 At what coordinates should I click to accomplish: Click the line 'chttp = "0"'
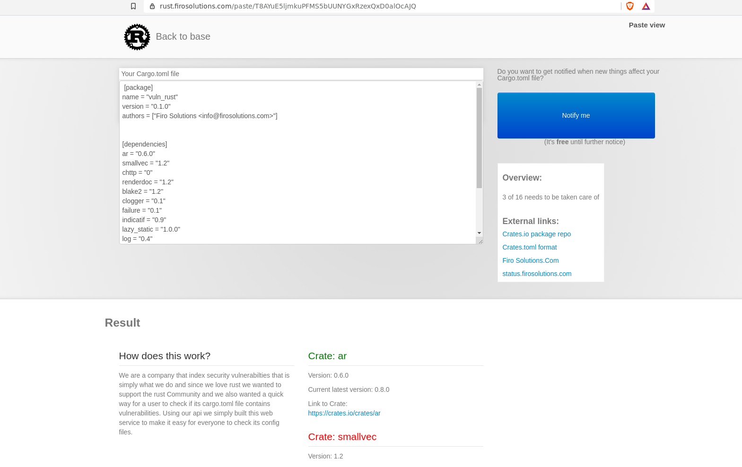tap(137, 173)
